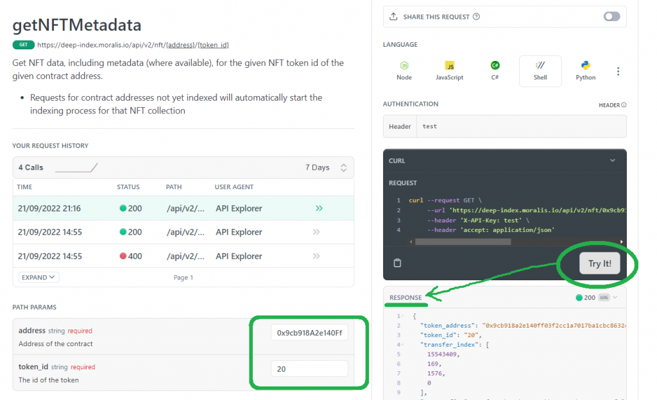Open the 21/09/2022 21:16 request row
This screenshot has width=657, height=400.
pos(183,208)
